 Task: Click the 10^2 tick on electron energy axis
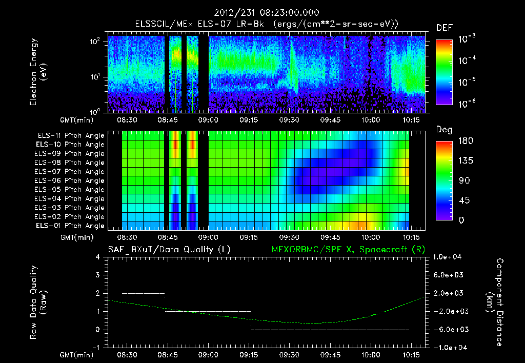click(95, 42)
